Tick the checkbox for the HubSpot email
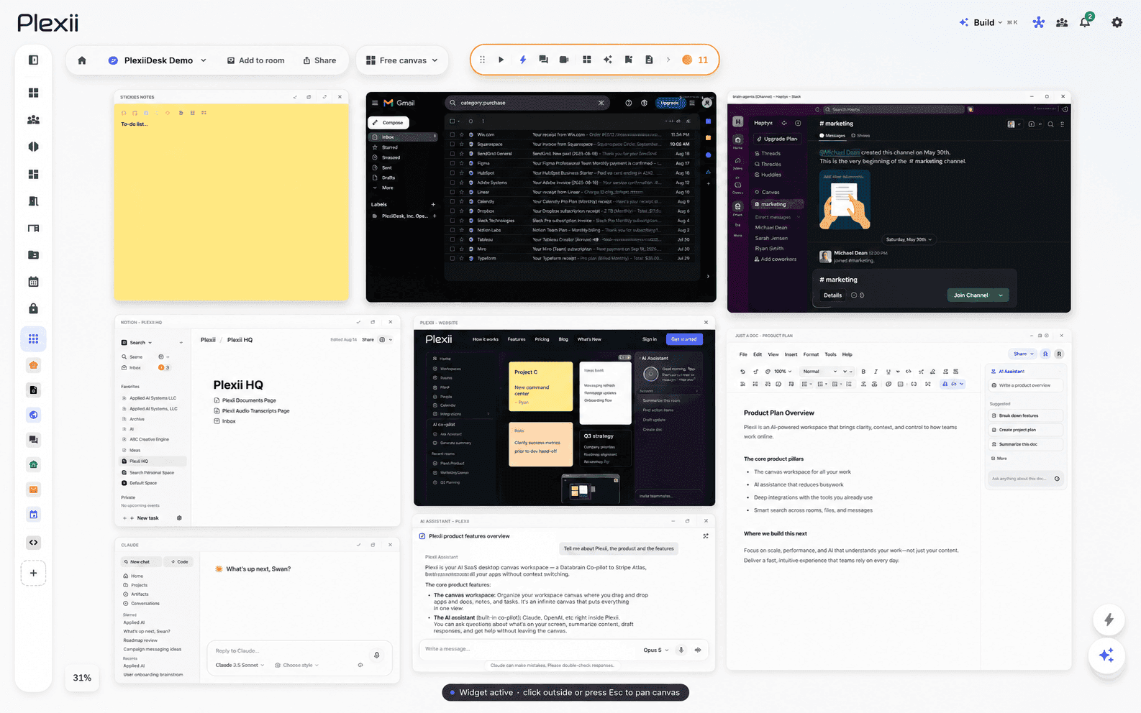The image size is (1141, 713). [x=453, y=172]
